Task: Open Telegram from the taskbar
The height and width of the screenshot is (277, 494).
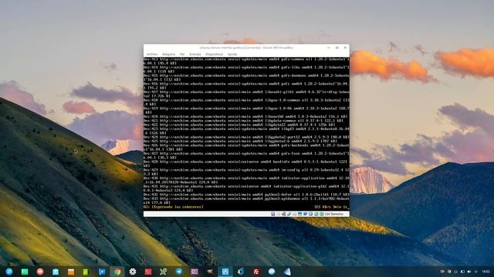Action: point(179,272)
